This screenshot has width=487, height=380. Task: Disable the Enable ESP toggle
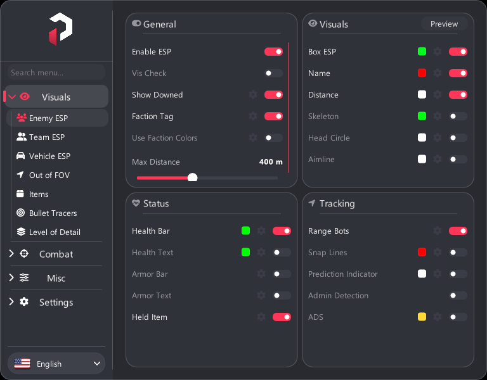click(x=273, y=51)
